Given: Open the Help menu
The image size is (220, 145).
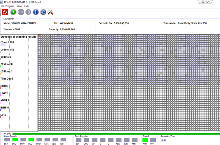Looking at the screenshot, I should point(27,6).
